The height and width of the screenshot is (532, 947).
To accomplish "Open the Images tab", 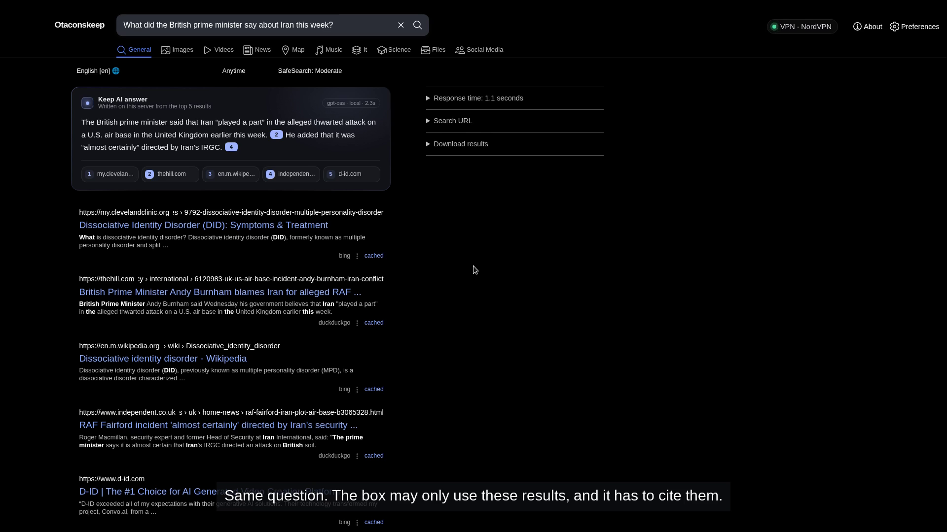I will click(x=177, y=50).
